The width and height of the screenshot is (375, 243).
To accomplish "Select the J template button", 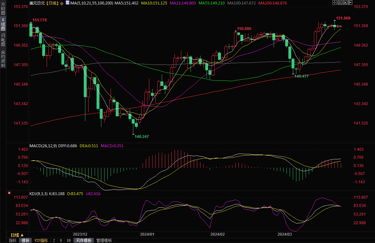I will 54,241.
